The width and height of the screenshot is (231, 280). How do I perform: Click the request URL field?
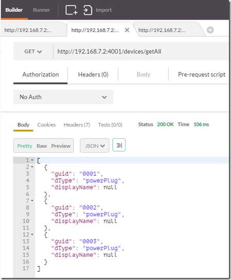140,52
